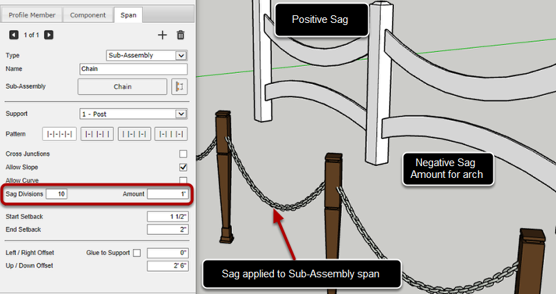Pick the fourth span pattern option
Viewport: 556px width, 294px height.
coord(171,134)
